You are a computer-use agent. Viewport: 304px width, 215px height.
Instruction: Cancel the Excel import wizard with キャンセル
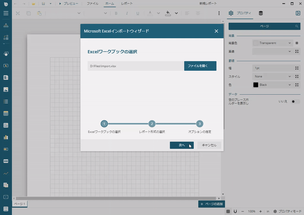209,145
